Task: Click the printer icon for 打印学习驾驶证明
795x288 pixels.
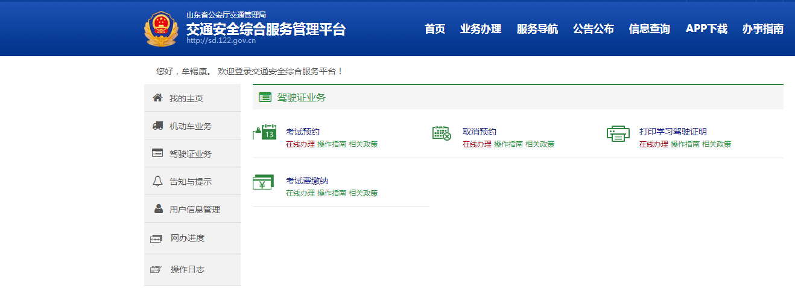Action: click(618, 134)
